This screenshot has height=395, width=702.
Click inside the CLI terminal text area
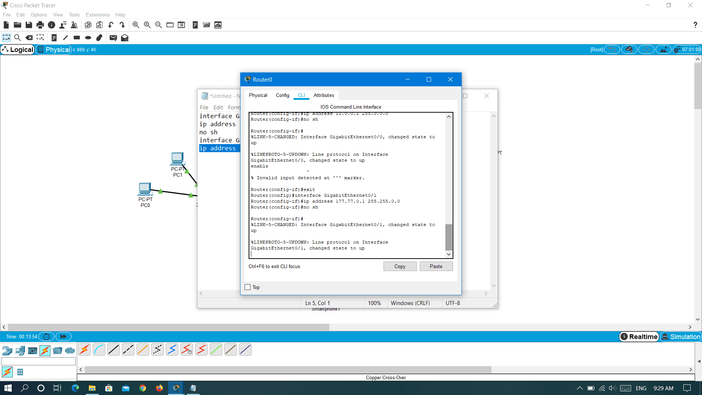pos(347,185)
